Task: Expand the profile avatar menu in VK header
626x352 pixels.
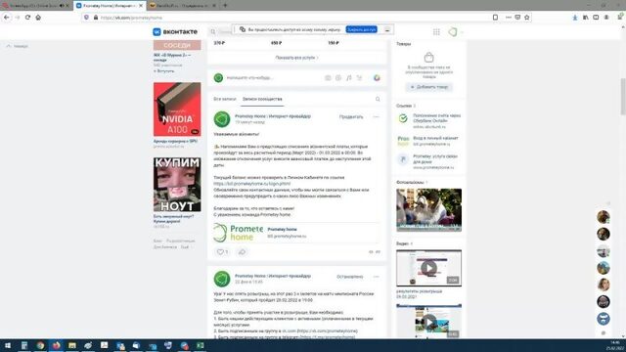Action: pyautogui.click(x=456, y=32)
